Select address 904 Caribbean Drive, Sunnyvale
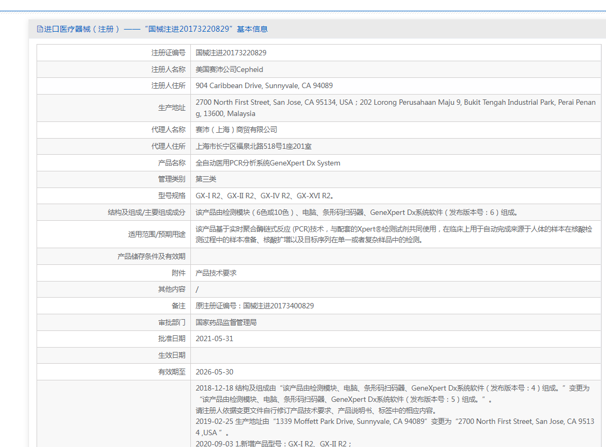This screenshot has height=447, width=606. (x=264, y=86)
